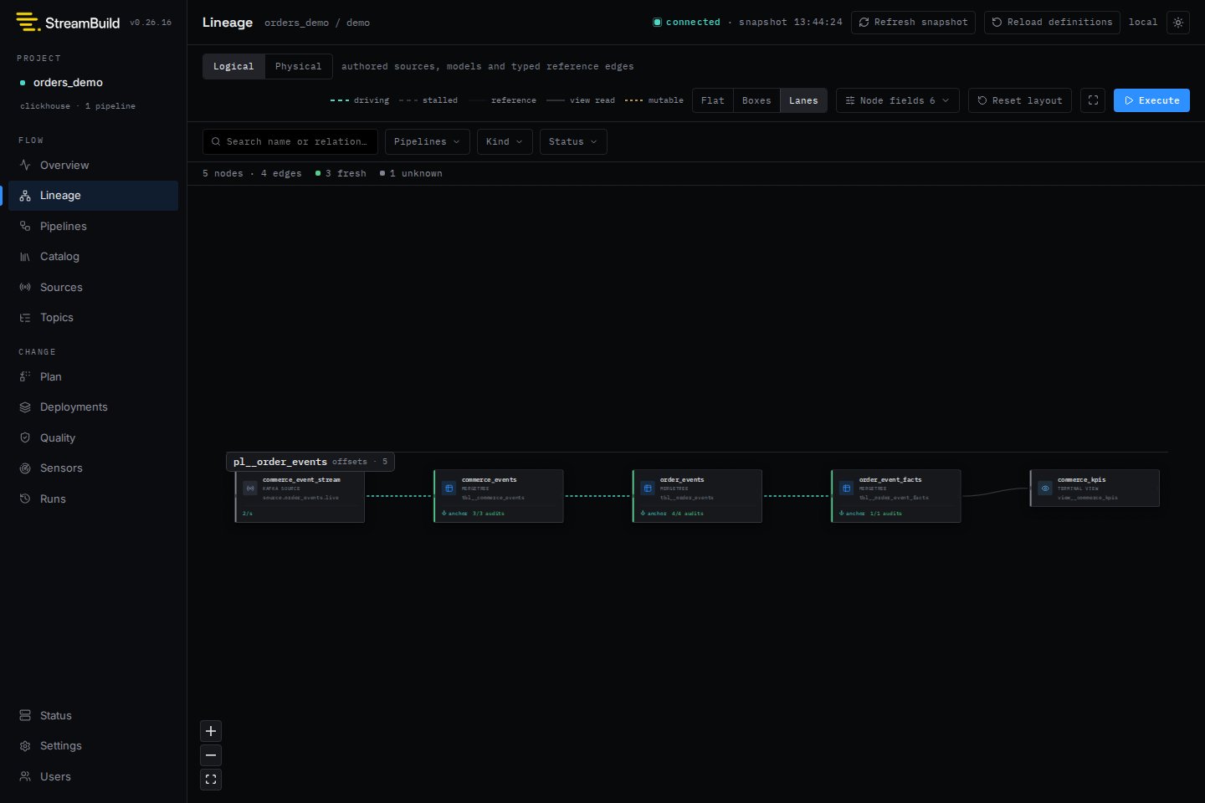Switch to the Logical view
Screen dimensions: 1205x803
click(233, 66)
